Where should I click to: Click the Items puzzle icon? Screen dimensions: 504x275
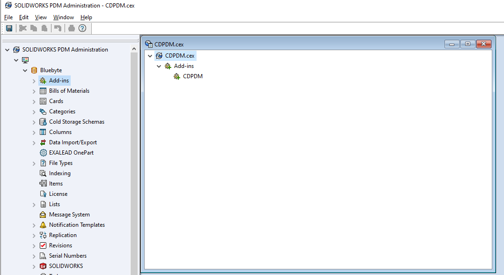point(43,183)
